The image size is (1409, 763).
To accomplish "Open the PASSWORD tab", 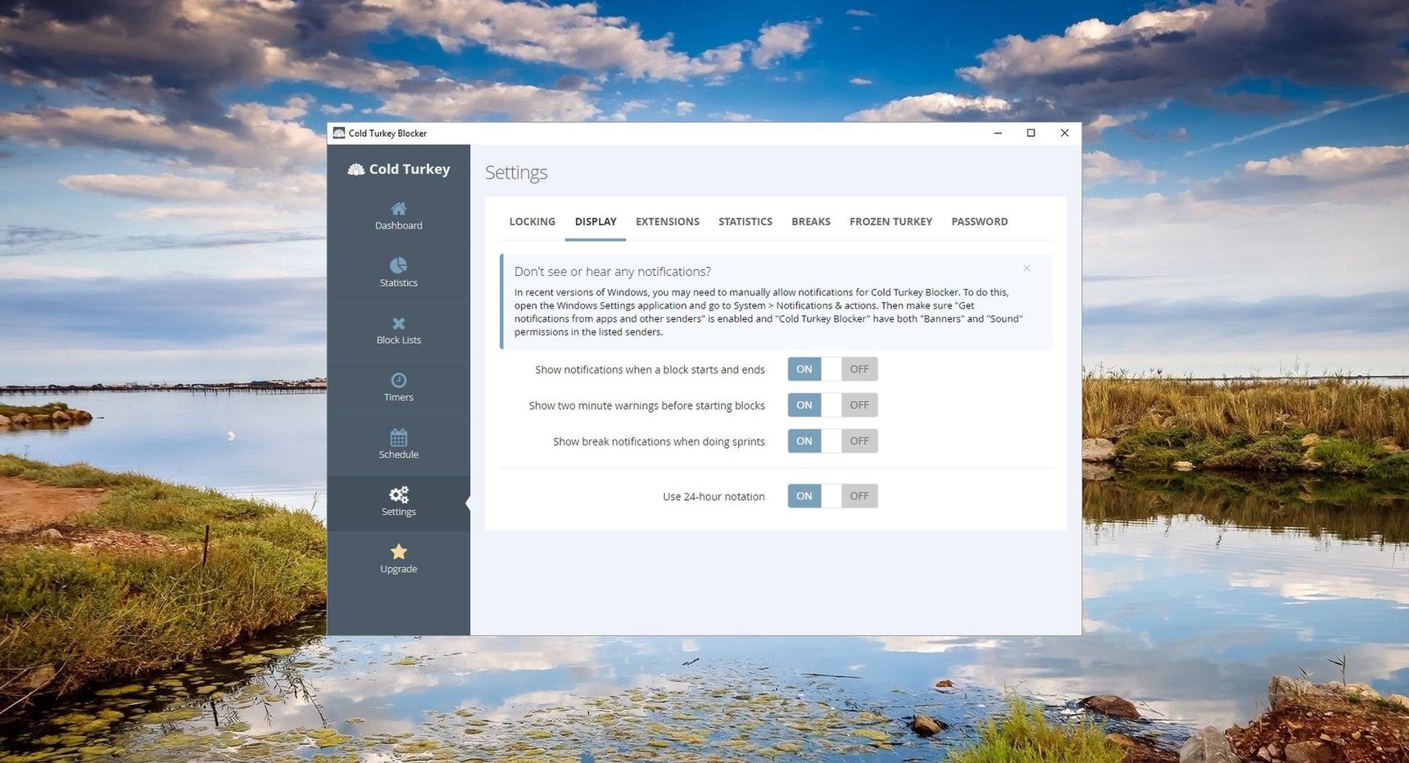I will tap(980, 222).
